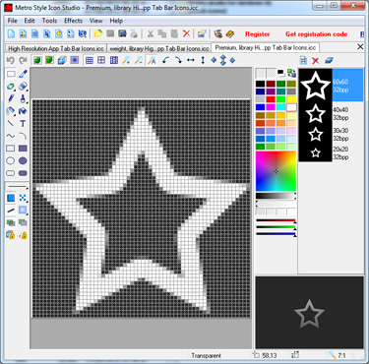Click the Undo arrow icon

[x=11, y=60]
